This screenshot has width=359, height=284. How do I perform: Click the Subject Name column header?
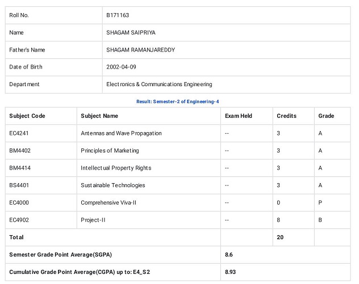click(x=99, y=116)
